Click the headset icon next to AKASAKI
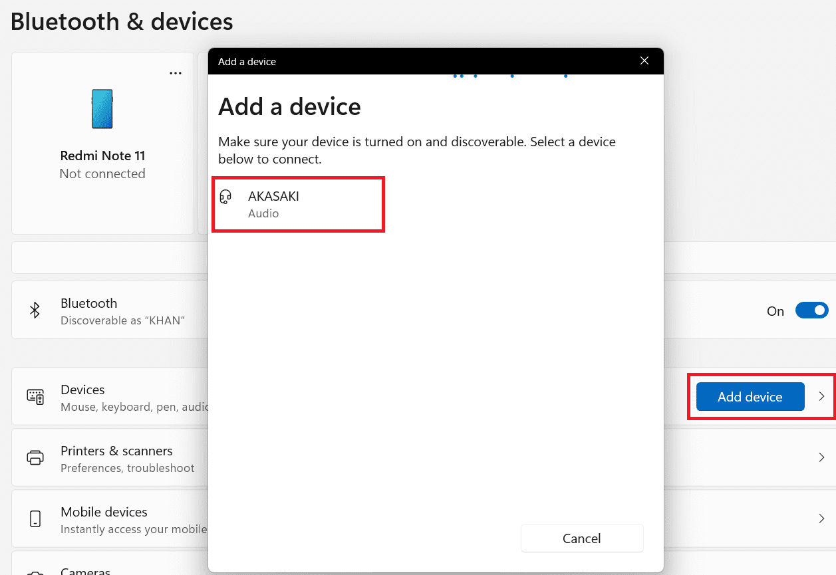This screenshot has height=575, width=836. (225, 197)
